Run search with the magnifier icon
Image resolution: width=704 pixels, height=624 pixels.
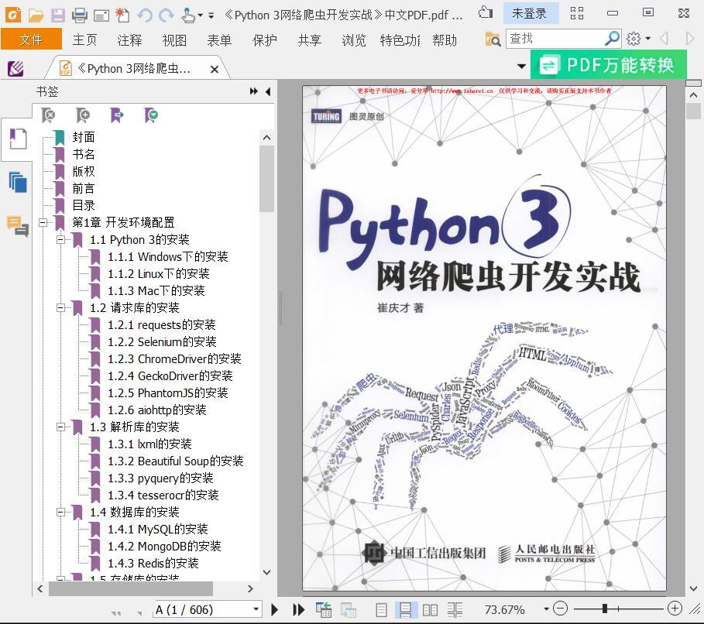(x=613, y=39)
